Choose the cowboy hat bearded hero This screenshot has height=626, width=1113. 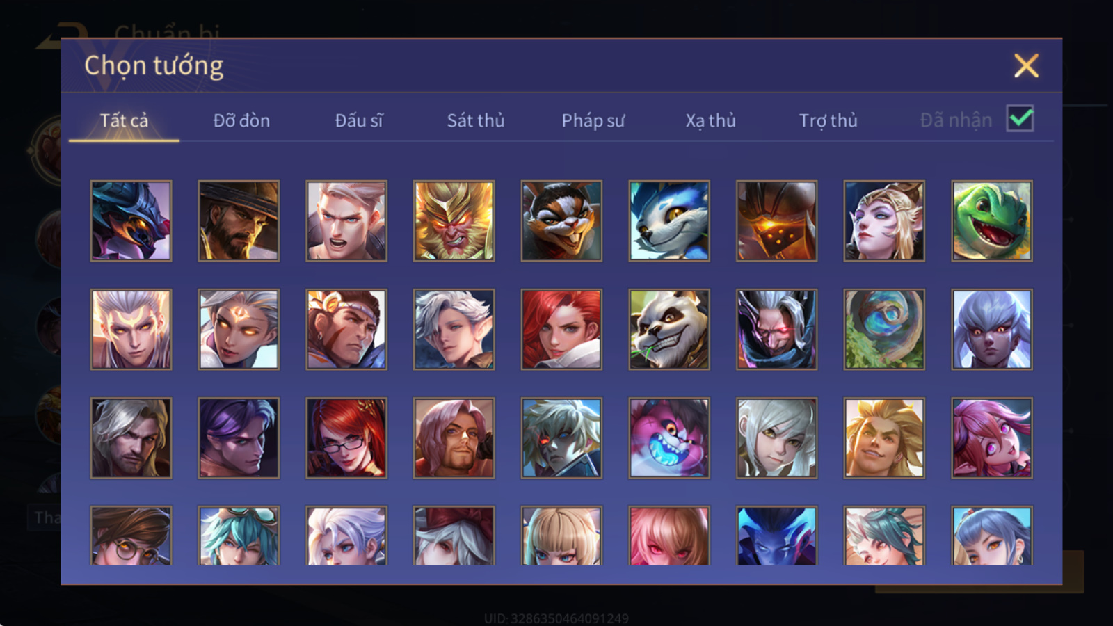(x=239, y=220)
